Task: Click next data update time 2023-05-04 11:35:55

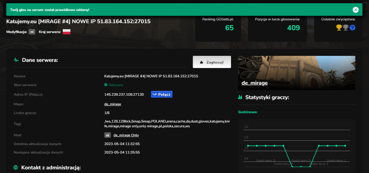Action: point(122,152)
